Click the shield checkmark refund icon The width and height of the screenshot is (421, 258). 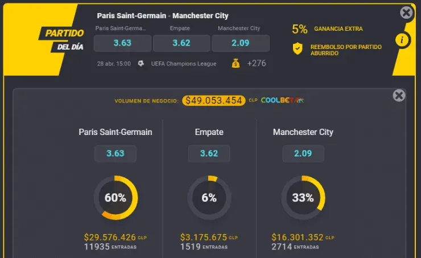click(x=298, y=49)
